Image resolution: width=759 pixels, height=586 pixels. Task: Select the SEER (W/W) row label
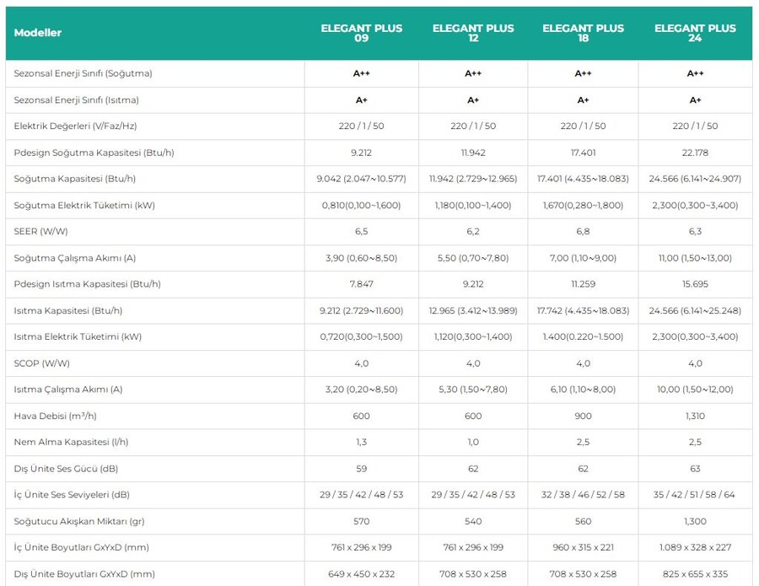click(42, 232)
